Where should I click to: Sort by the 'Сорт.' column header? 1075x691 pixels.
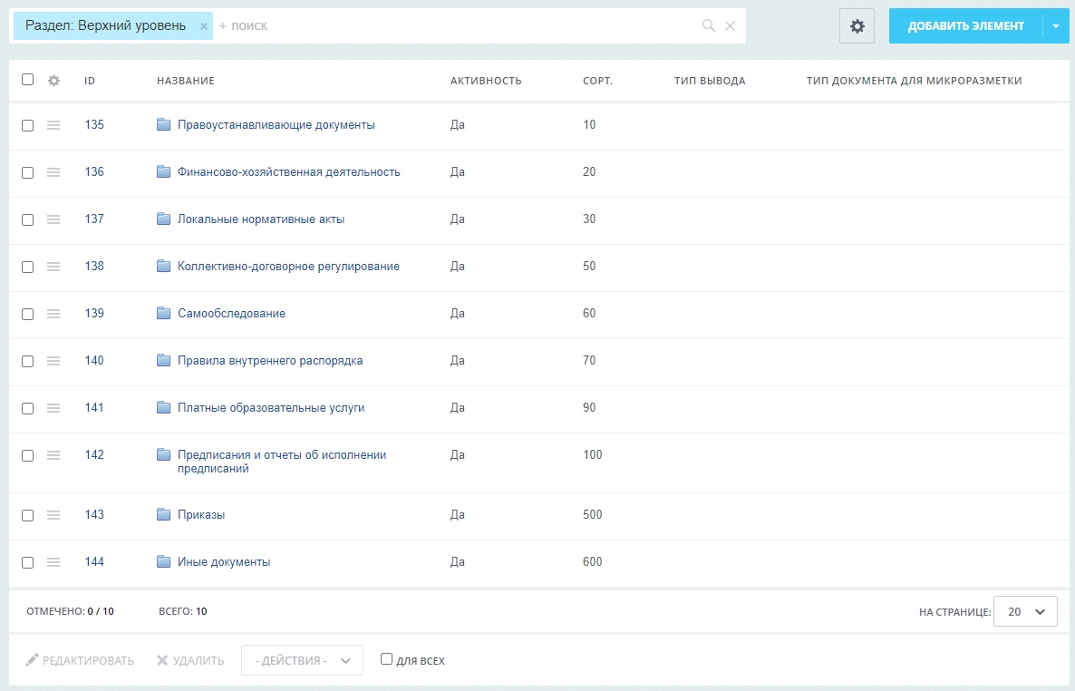point(598,81)
